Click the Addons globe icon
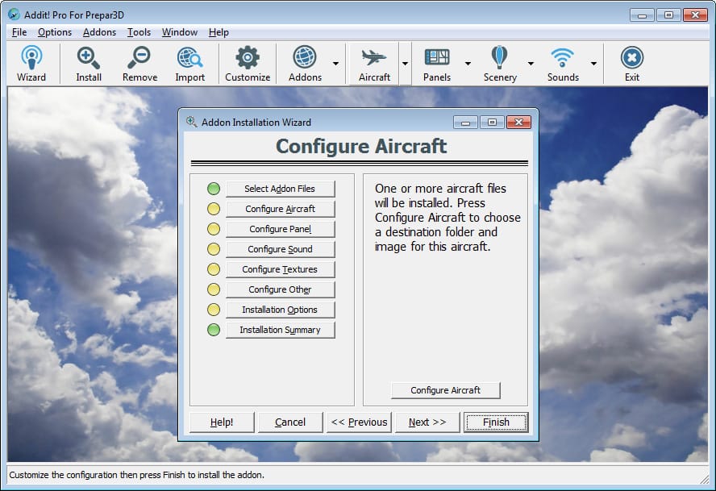The width and height of the screenshot is (716, 491). 305,64
